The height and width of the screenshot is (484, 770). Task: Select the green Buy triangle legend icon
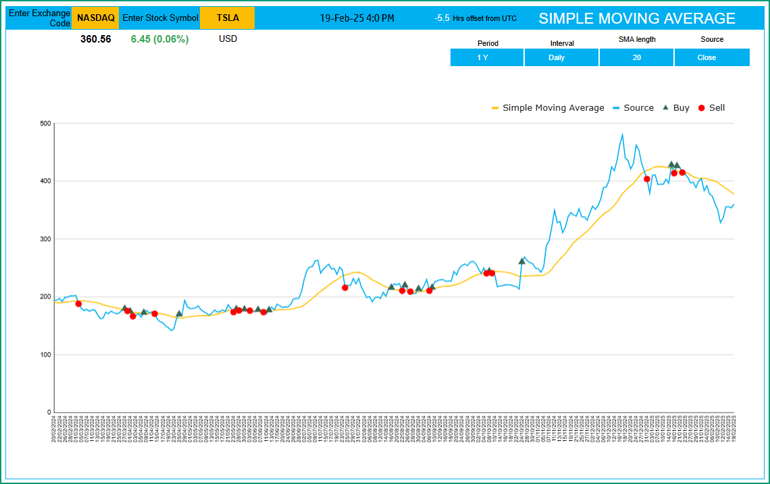tap(665, 107)
